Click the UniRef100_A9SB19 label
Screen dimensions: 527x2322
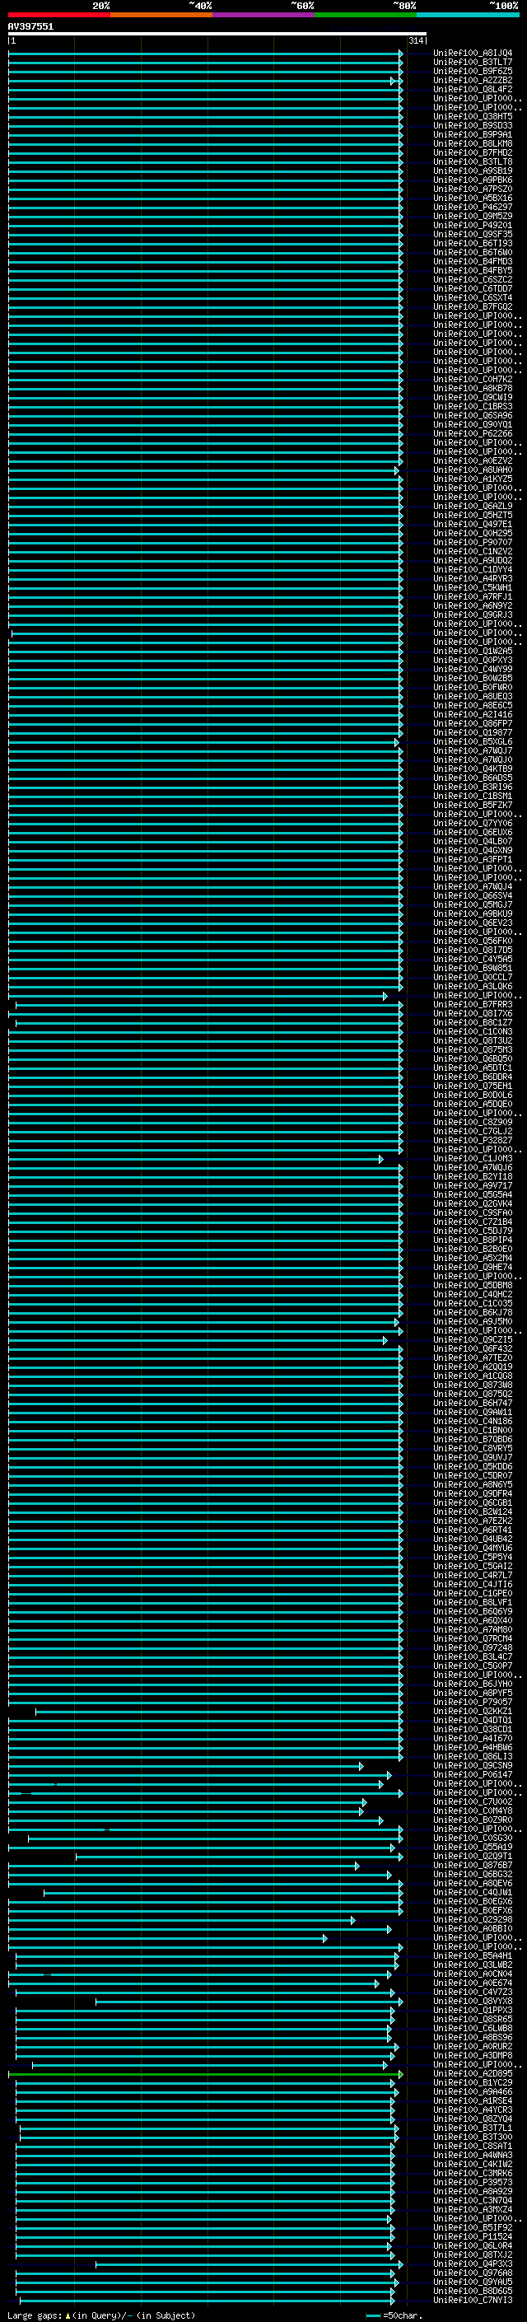tap(472, 171)
